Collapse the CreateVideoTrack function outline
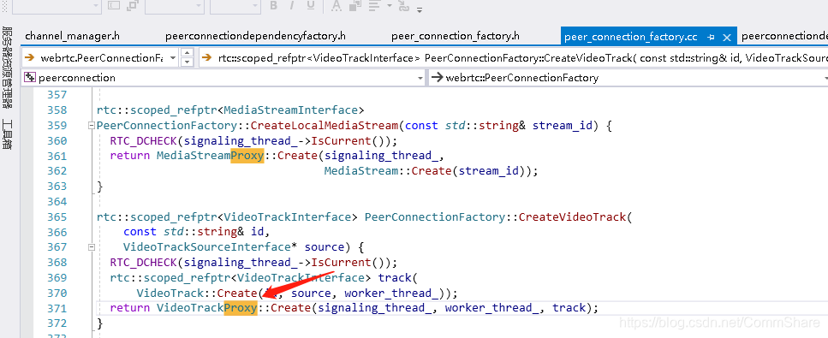Viewport: 828px width, 338px height. 92,247
